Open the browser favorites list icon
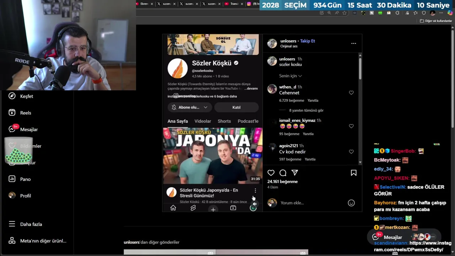Image resolution: width=455 pixels, height=256 pixels. (x=416, y=13)
